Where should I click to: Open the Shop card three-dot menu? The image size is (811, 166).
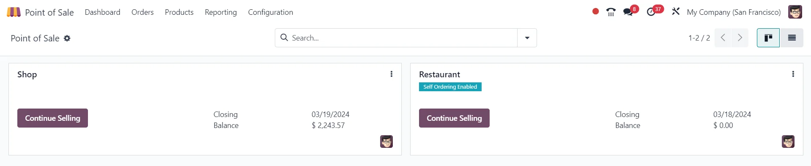(x=392, y=74)
